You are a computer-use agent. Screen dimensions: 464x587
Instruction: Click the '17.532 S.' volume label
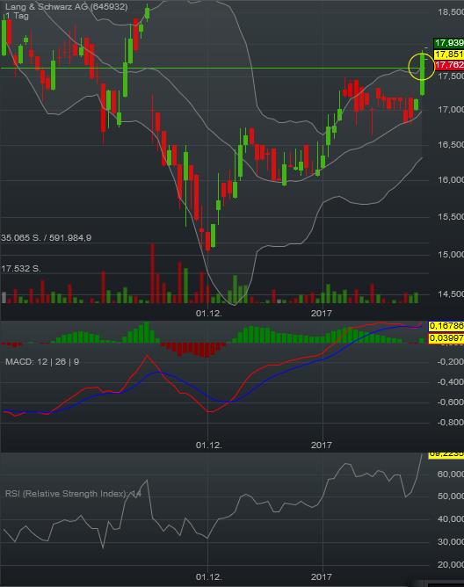(21, 268)
